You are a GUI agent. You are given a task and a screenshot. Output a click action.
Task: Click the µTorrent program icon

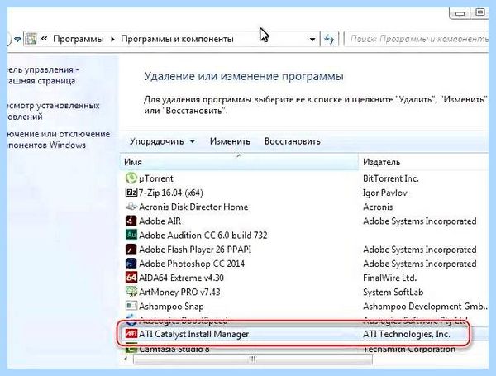131,178
